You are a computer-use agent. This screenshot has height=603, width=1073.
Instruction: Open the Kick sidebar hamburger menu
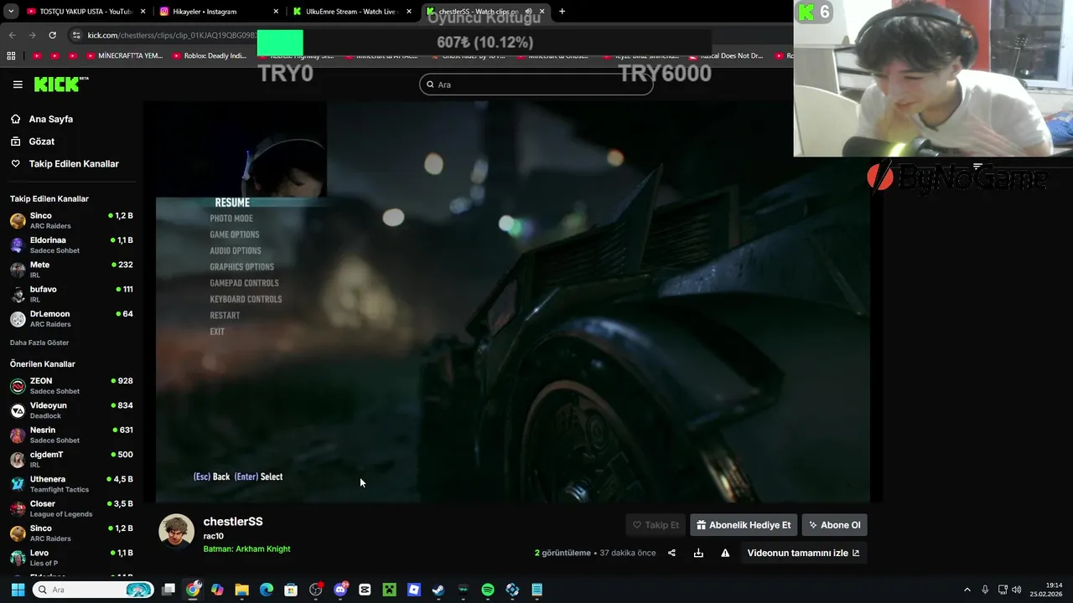click(18, 85)
